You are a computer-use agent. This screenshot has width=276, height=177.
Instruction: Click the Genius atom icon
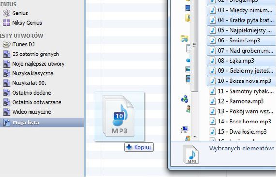click(7, 13)
